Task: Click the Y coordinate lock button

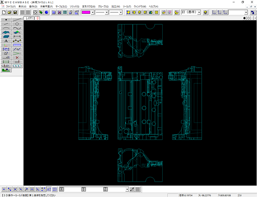Action: tap(84, 189)
